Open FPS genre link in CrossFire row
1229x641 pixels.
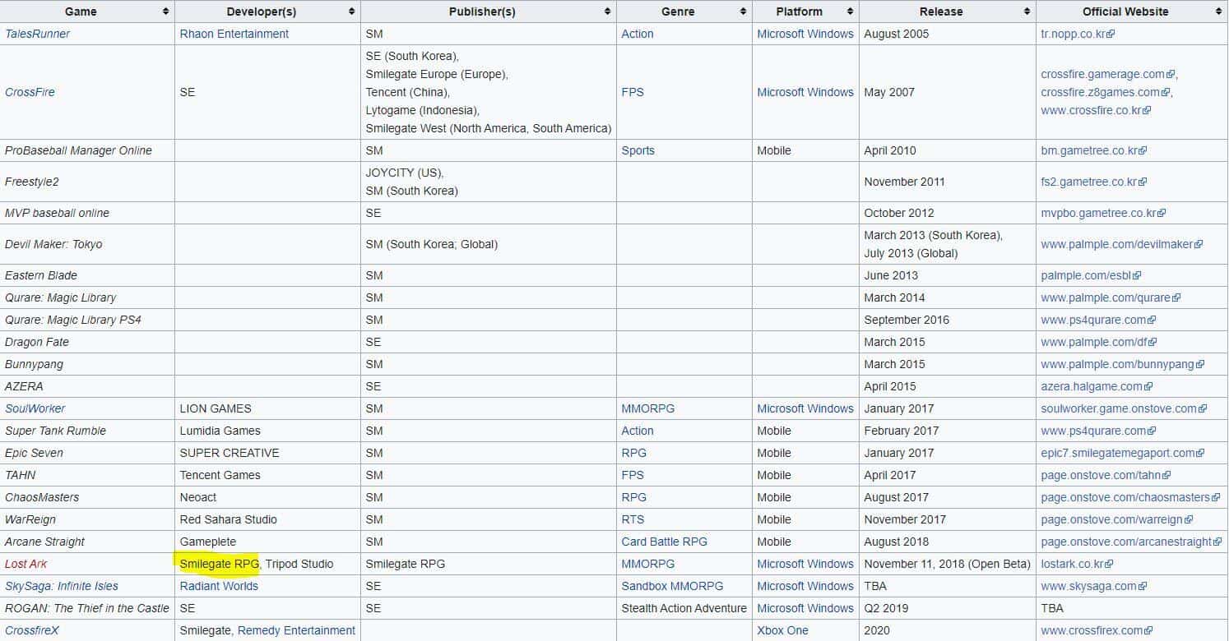(x=633, y=92)
